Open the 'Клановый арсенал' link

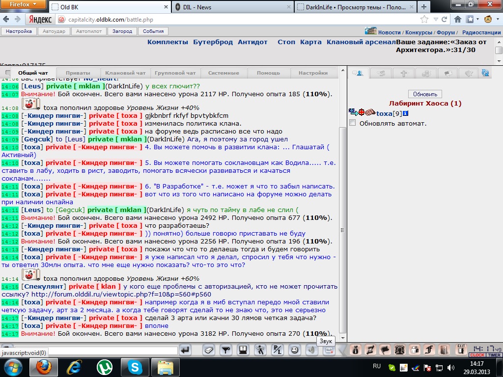[x=361, y=42]
